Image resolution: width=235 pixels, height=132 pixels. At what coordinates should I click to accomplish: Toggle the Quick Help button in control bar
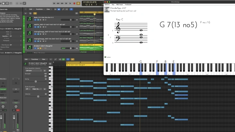pyautogui.click(x=7, y=3)
